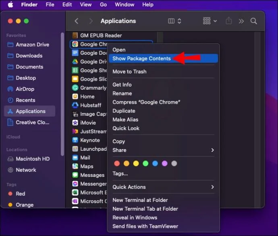The height and width of the screenshot is (236, 278).
Task: Choose Show Package Contents
Action: point(163,58)
